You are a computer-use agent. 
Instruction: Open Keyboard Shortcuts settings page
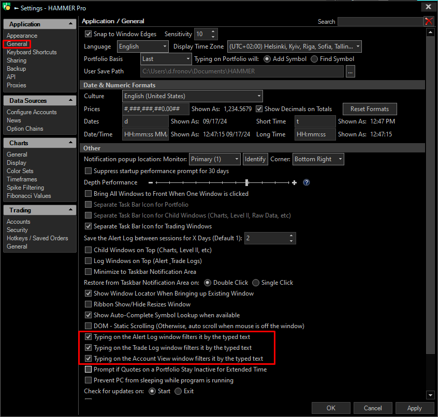pyautogui.click(x=32, y=52)
